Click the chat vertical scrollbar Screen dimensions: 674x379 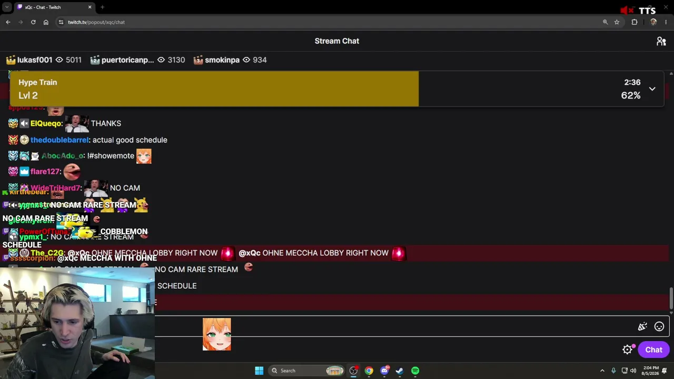(671, 298)
